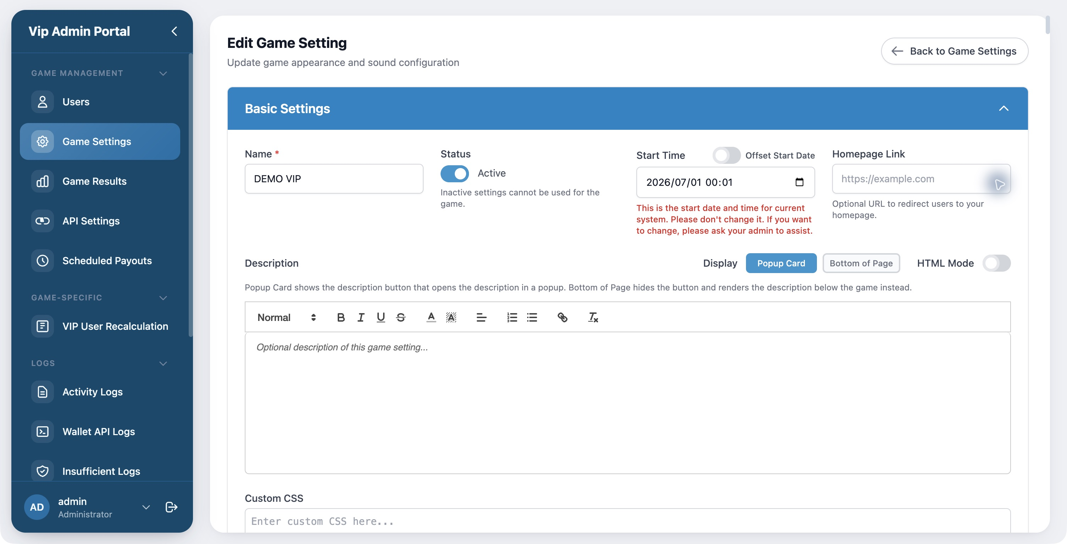Viewport: 1067px width, 544px height.
Task: Click the numbered list icon
Action: [x=512, y=317]
